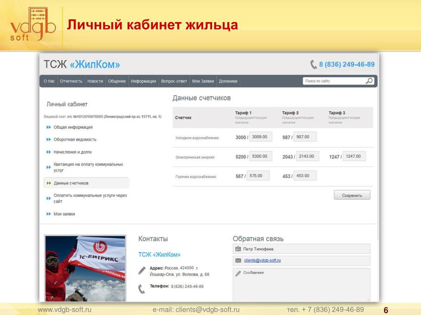Image resolution: width=421 pixels, height=315 pixels.
Task: Click Электрическая энергия row label
Action: coord(195,157)
